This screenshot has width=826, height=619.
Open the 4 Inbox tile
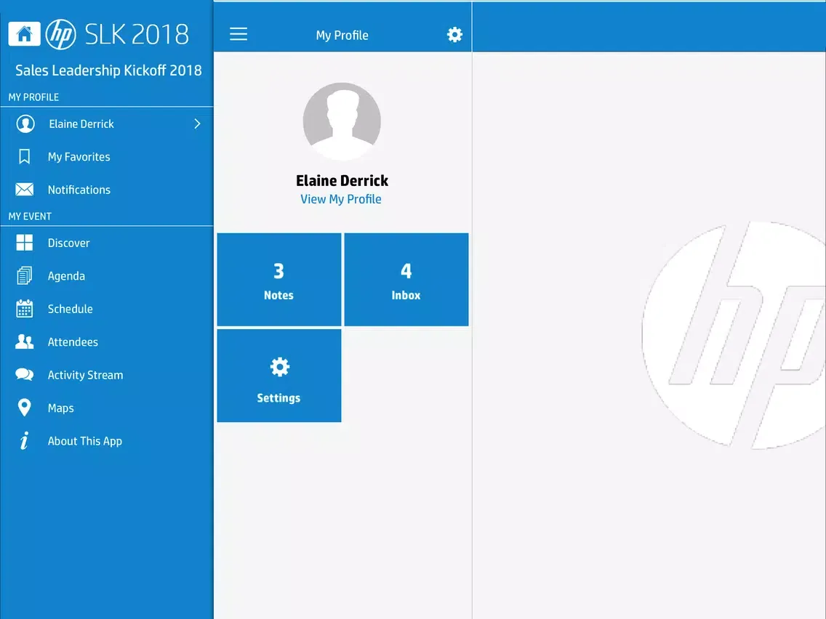pyautogui.click(x=406, y=280)
